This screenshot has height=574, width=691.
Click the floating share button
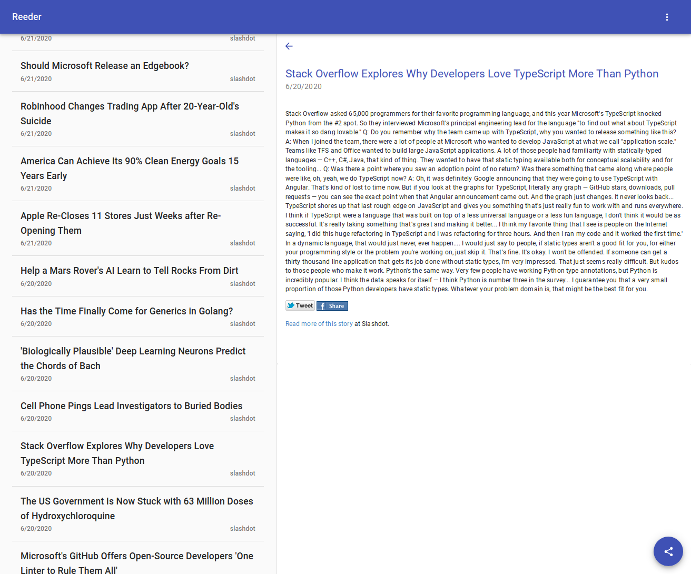point(668,551)
